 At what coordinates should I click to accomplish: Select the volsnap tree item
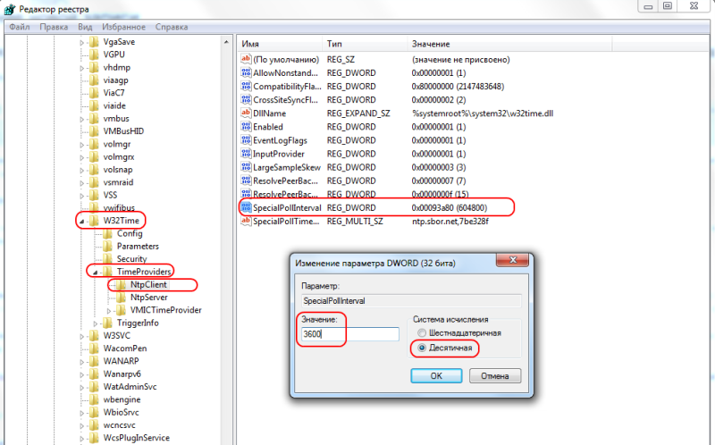point(118,170)
